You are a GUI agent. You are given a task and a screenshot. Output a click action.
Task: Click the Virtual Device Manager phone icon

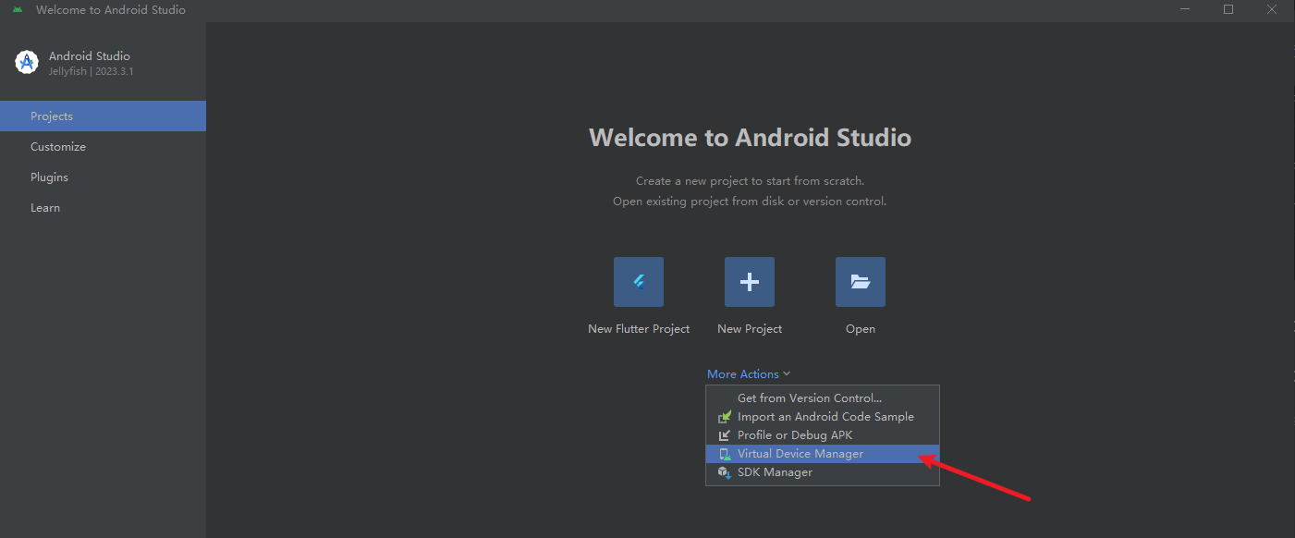[x=725, y=454]
